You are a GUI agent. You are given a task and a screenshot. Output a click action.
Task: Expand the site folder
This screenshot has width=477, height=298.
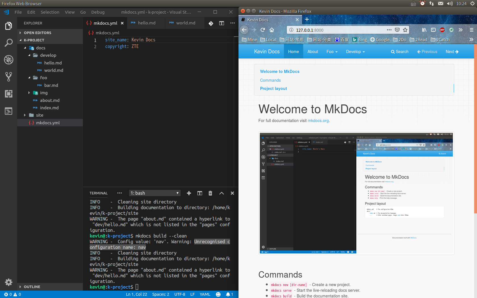(25, 115)
